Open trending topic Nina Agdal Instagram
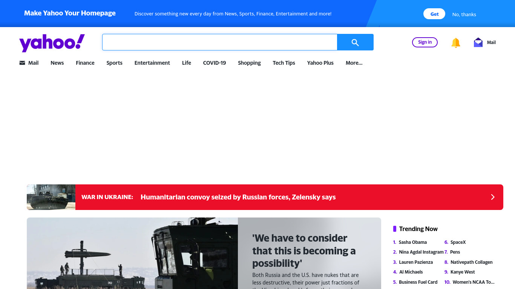 tap(421, 252)
